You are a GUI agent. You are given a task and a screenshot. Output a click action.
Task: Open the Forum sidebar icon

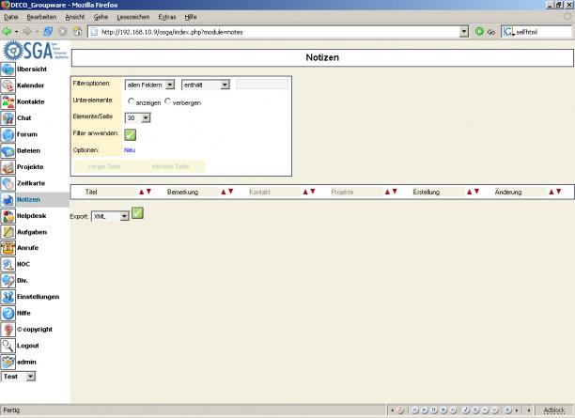8,134
